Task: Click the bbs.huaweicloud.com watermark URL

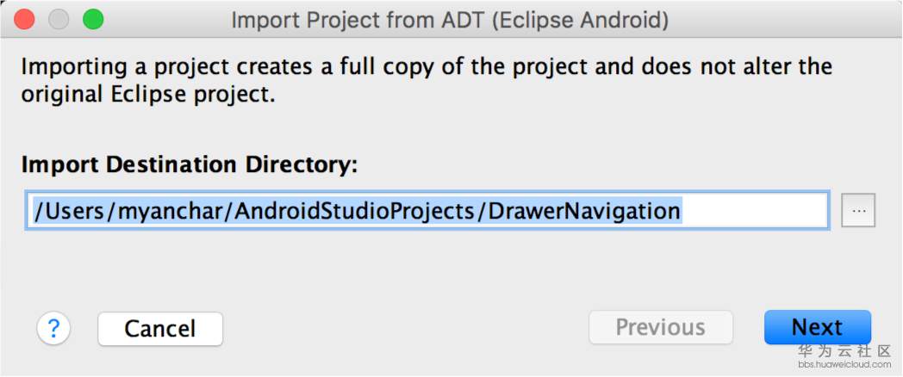Action: click(844, 365)
